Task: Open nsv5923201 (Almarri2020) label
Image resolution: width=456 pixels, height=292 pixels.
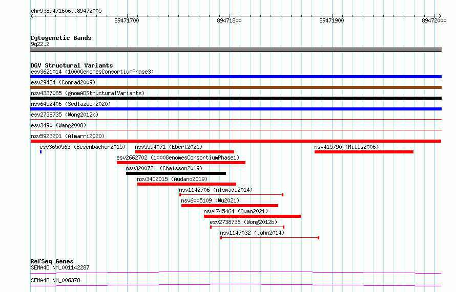Action: tap(68, 136)
